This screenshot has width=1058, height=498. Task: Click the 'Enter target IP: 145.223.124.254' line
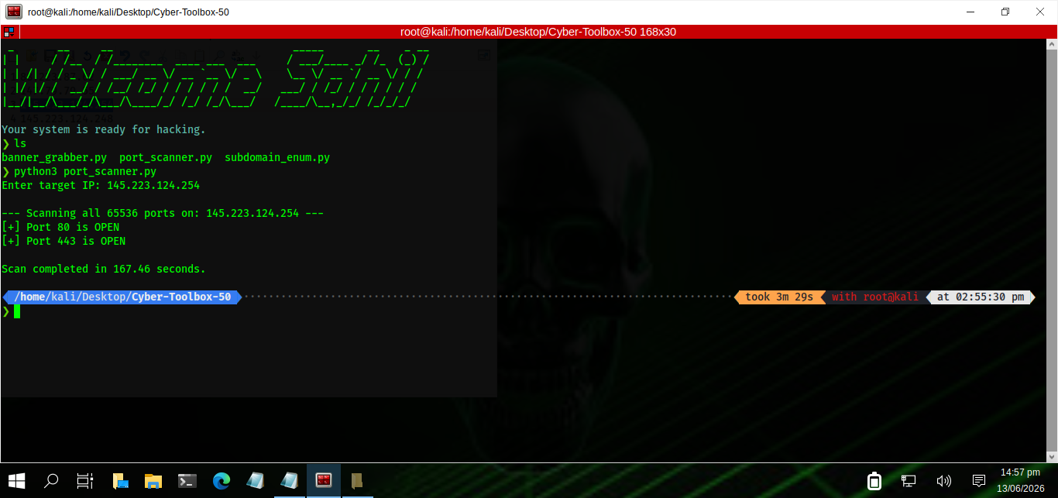tap(101, 185)
